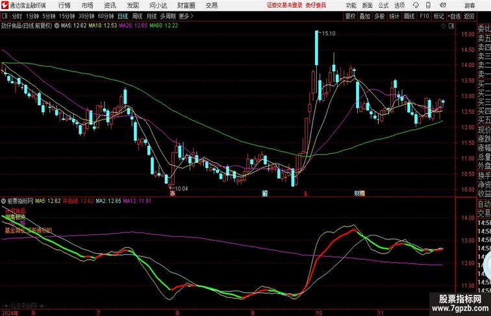Image resolution: width=491 pixels, height=316 pixels.
Task: Click the 叠加 toolbar button
Action: point(365,16)
